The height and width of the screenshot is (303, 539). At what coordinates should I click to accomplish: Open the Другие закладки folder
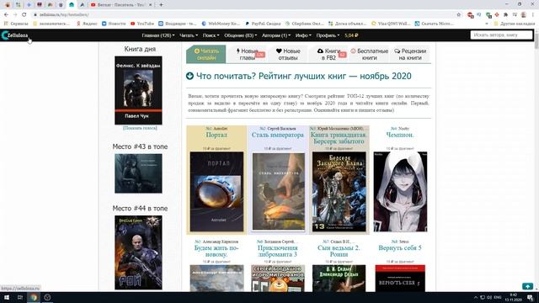click(x=515, y=24)
